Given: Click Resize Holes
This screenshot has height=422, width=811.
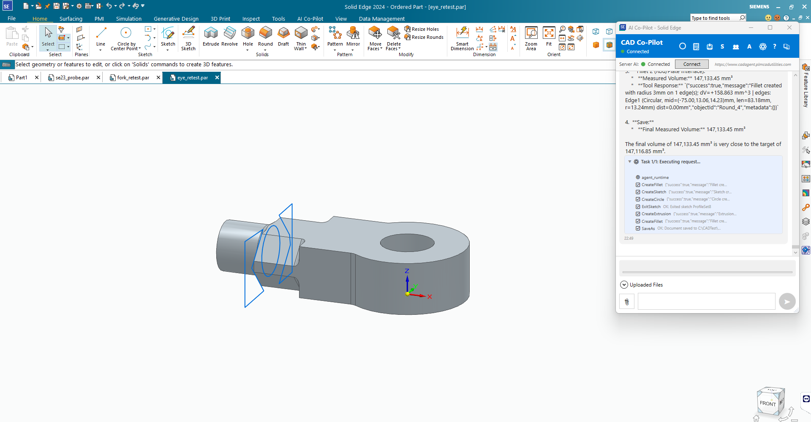Looking at the screenshot, I should [x=422, y=29].
